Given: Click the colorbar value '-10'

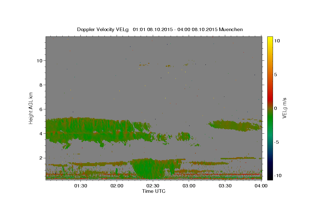Looking at the screenshot, I should point(278,176).
